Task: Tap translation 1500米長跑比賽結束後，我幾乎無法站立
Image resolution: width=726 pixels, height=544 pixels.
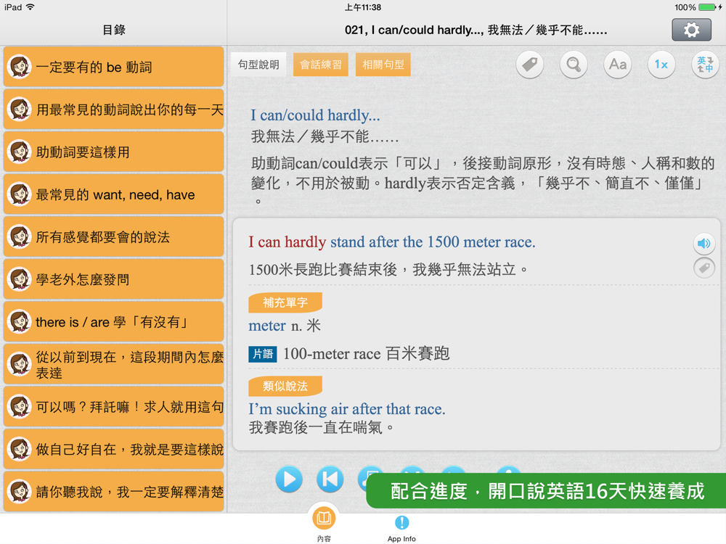Action: click(x=388, y=269)
